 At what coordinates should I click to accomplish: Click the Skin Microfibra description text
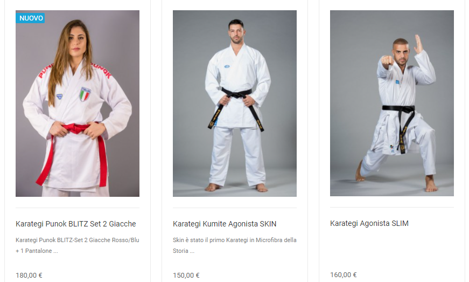(x=235, y=245)
